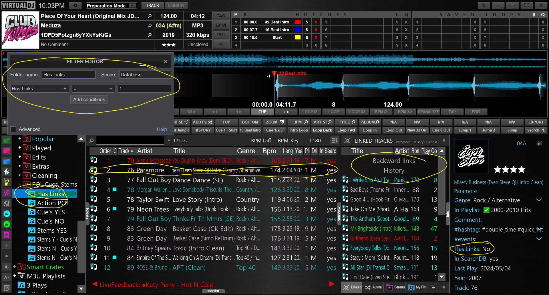
Task: Delete hot cue 1 with red X
Action: (x=316, y=22)
